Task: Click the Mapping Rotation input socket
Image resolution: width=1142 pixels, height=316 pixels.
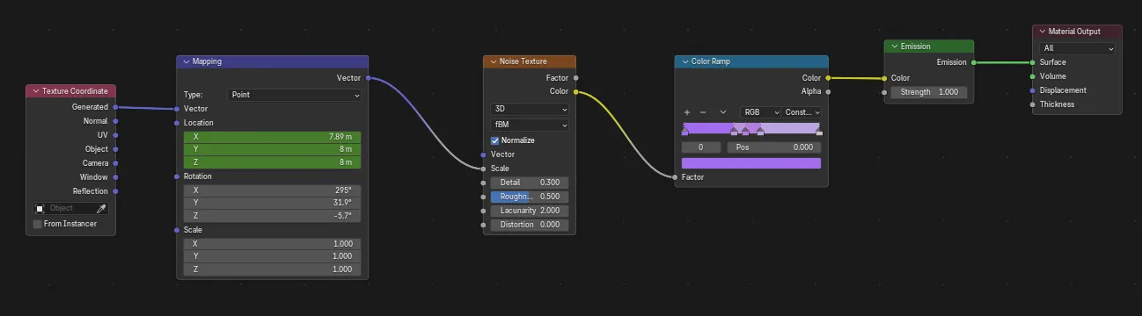Action: (x=176, y=176)
